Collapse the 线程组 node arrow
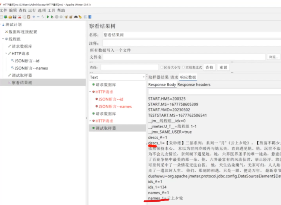This screenshot has height=205, width=281. (x=3, y=39)
